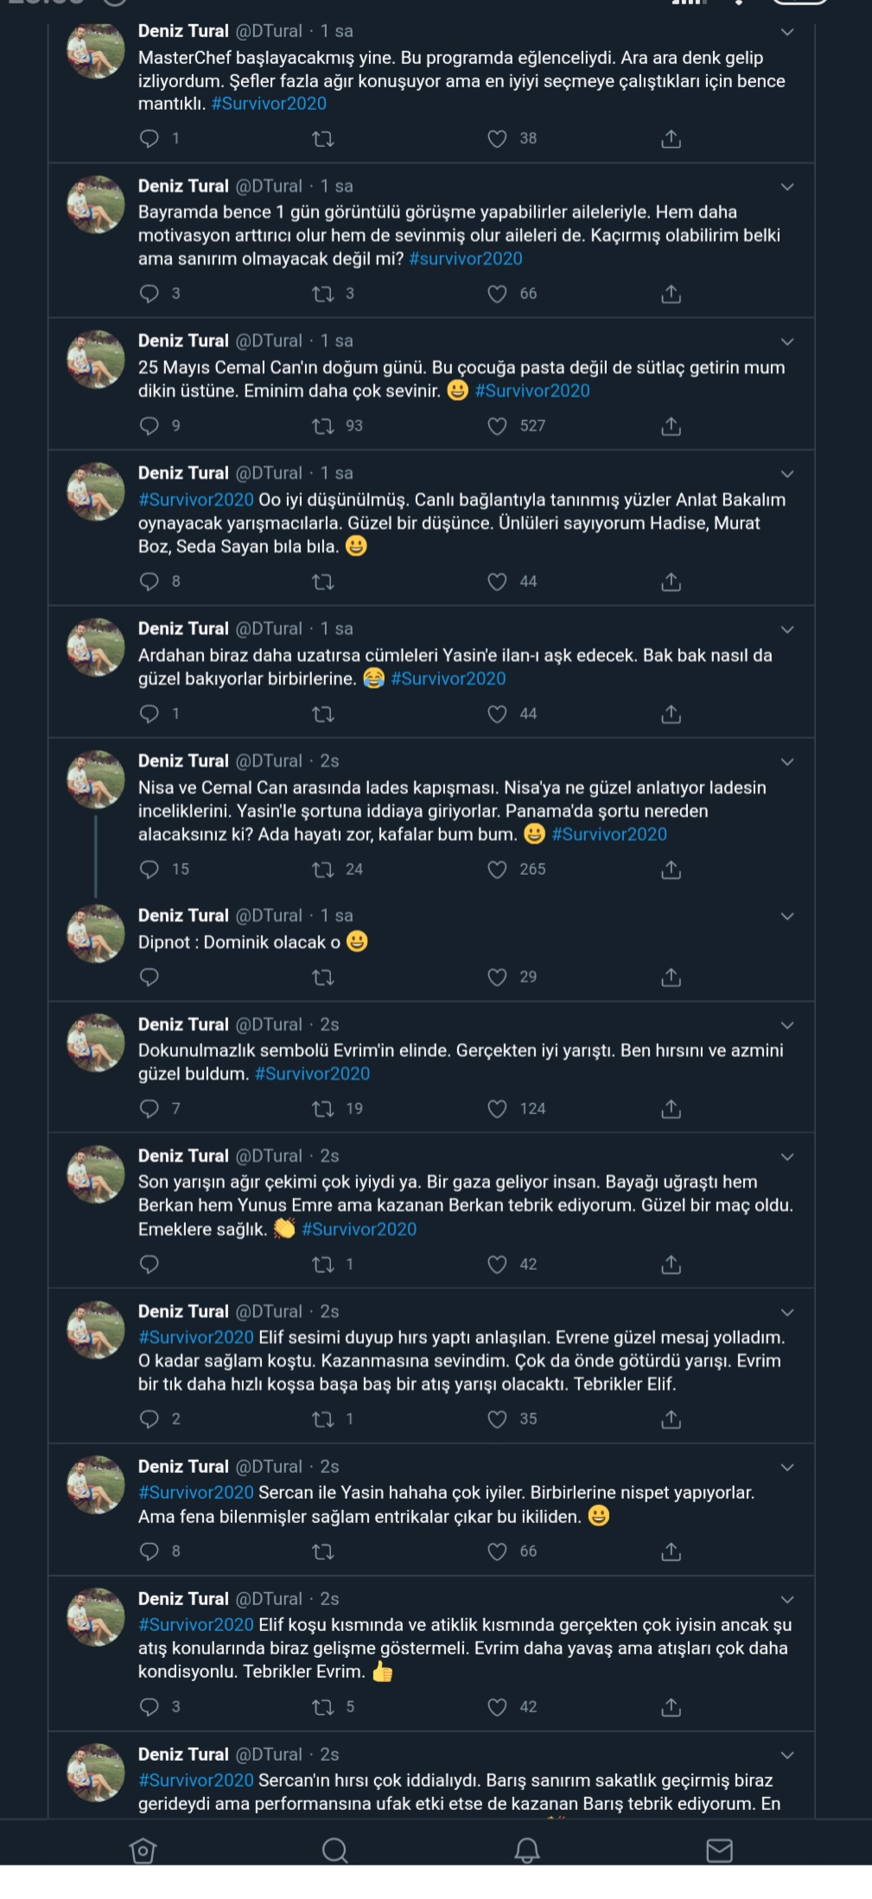872x1899 pixels.
Task: Open #Survivor2020 hashtag in MasterChef tweet
Action: 269,104
